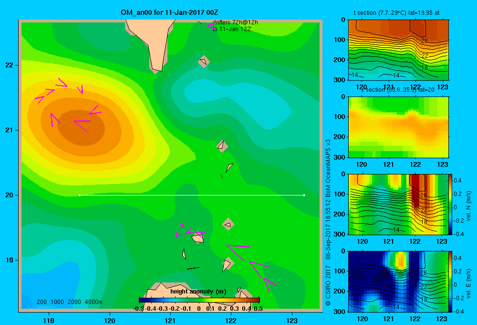Click the west endpoint of the white section line
The height and width of the screenshot is (325, 477).
pos(79,195)
